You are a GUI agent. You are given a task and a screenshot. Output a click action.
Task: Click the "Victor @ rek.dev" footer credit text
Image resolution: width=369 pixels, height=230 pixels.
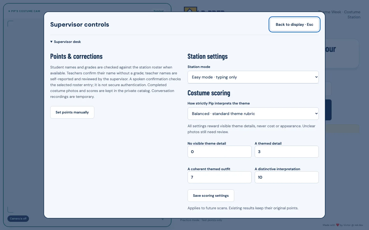point(353,225)
